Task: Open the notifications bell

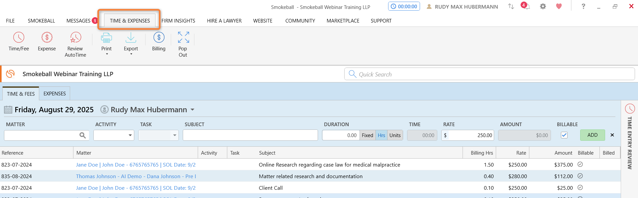Action: coord(526,6)
